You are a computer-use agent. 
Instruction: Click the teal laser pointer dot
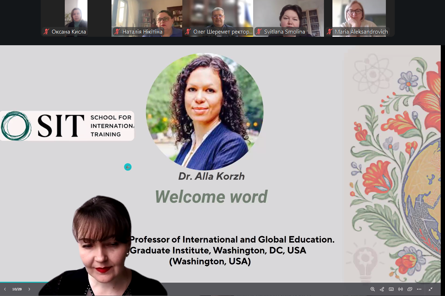[128, 167]
